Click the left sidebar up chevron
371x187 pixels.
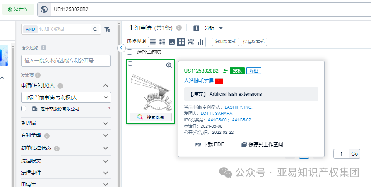pos(2,78)
